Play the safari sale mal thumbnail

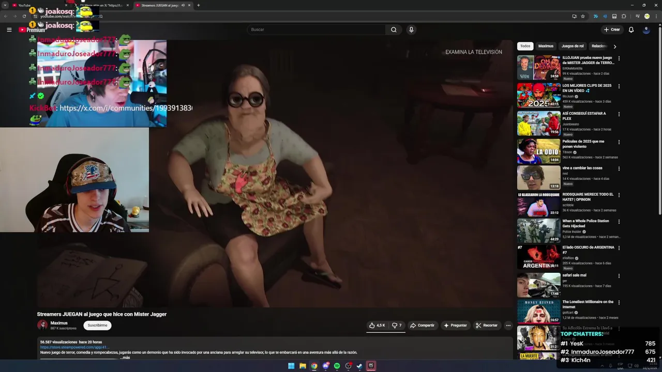tap(538, 285)
